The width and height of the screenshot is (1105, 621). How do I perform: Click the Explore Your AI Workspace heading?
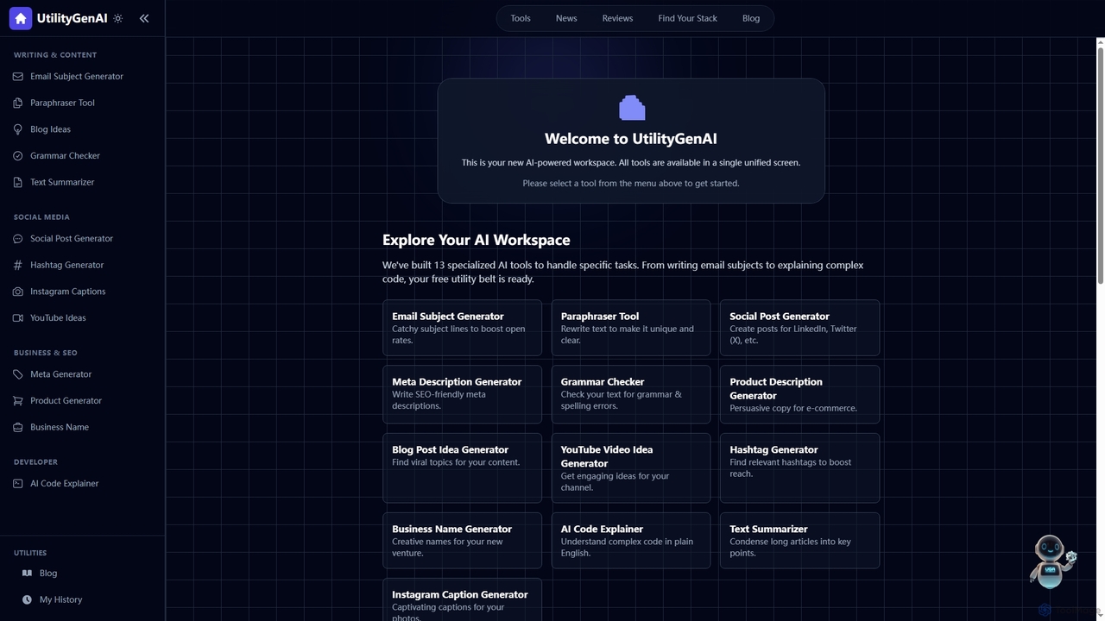point(477,240)
